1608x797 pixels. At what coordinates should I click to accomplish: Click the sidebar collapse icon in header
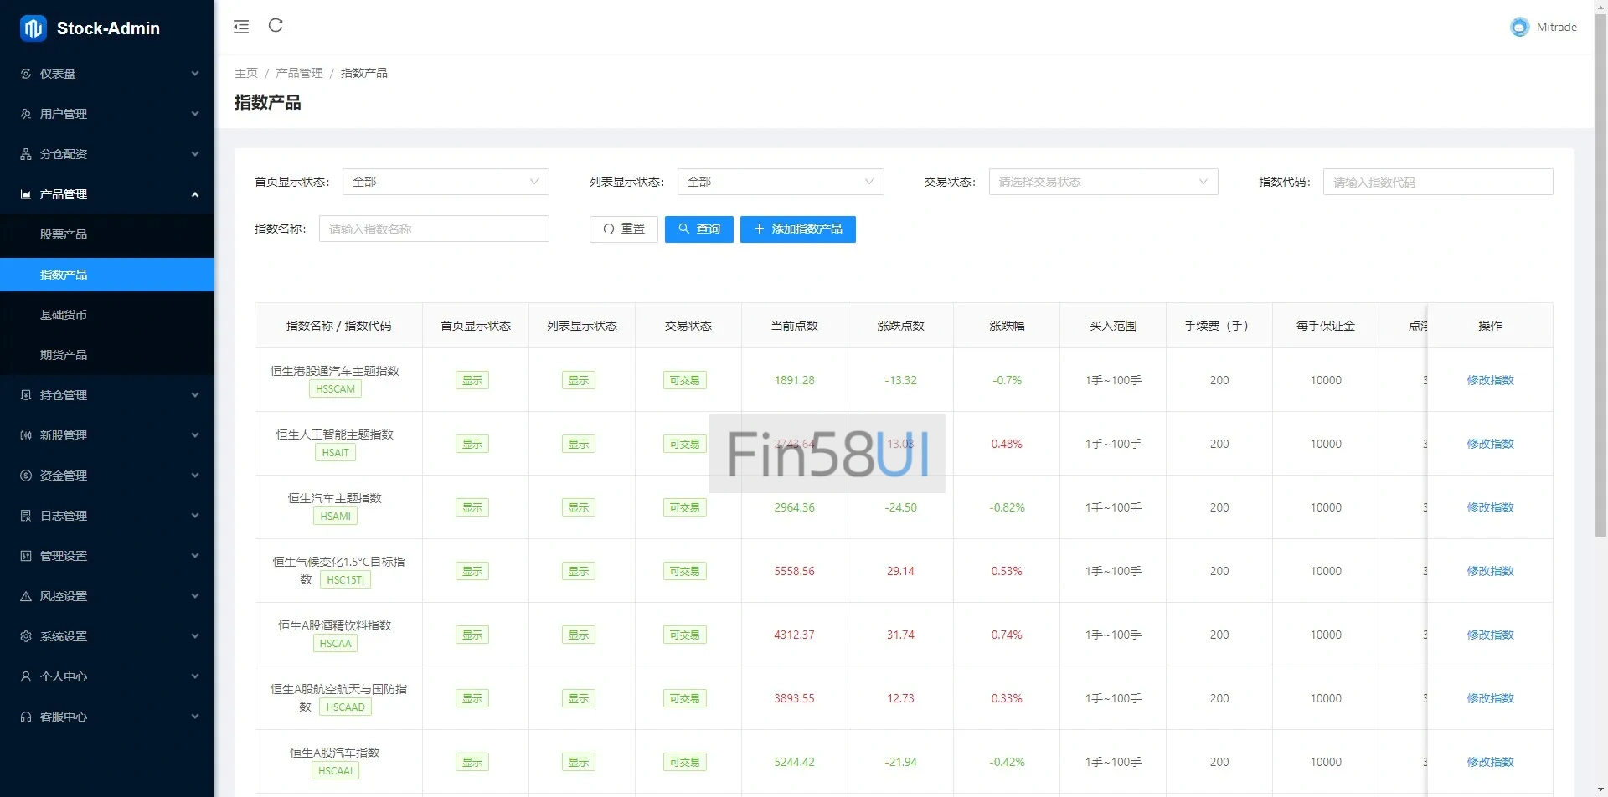241,27
